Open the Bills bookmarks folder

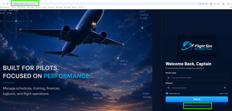tap(81, 7)
